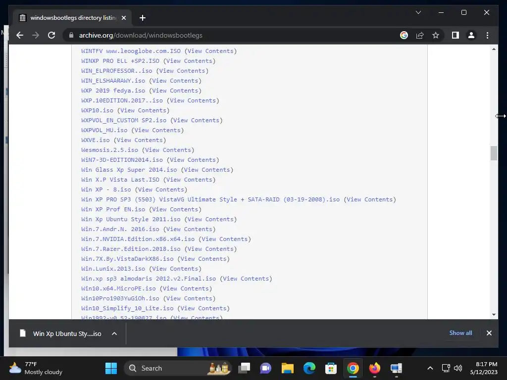507x380 pixels.
Task: Open Win Glass Xp Super 2014.iso link
Action: pos(129,170)
